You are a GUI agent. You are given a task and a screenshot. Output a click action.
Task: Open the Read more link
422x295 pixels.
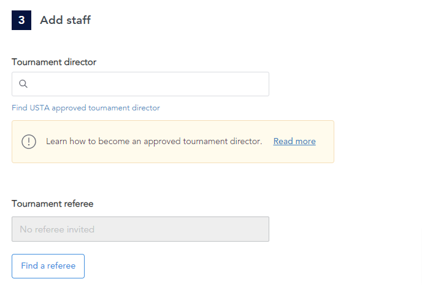294,142
